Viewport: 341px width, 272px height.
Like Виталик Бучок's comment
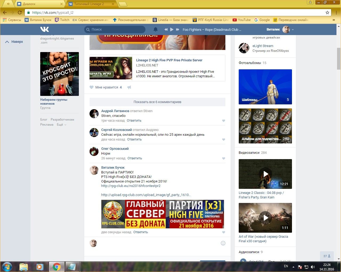(224, 232)
